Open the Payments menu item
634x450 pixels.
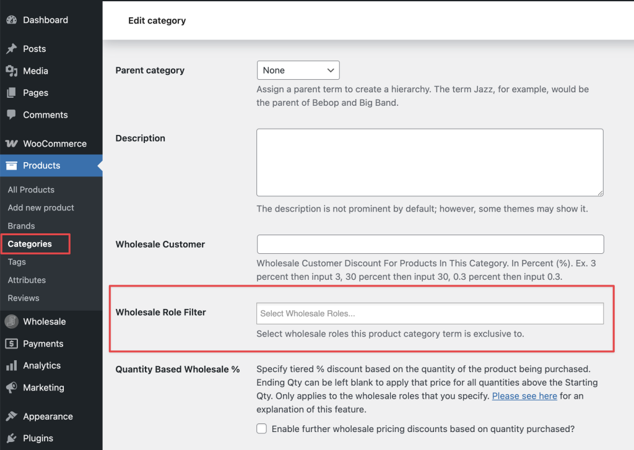pyautogui.click(x=51, y=344)
